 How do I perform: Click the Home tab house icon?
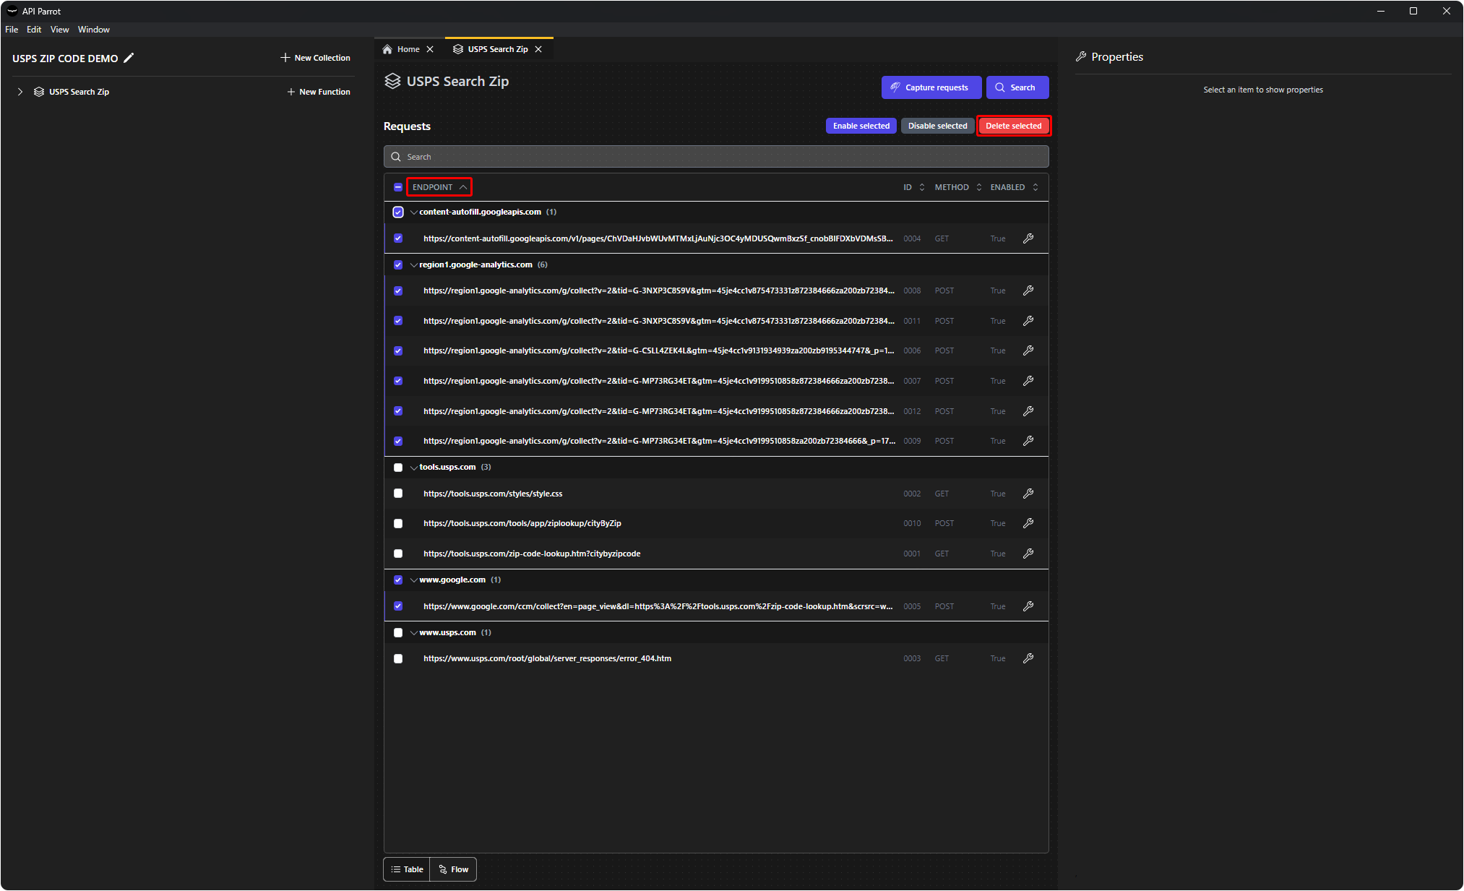tap(387, 49)
